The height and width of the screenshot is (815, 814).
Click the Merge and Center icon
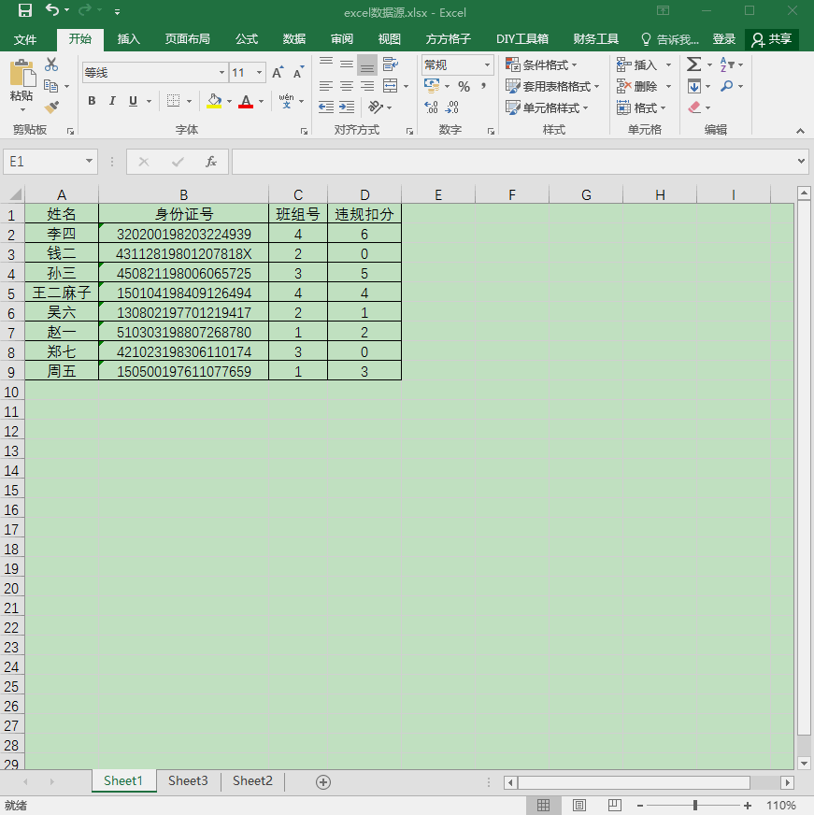click(390, 86)
